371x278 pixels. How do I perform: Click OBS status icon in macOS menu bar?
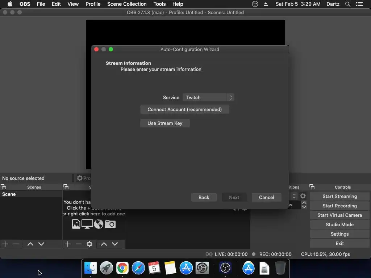(255, 4)
